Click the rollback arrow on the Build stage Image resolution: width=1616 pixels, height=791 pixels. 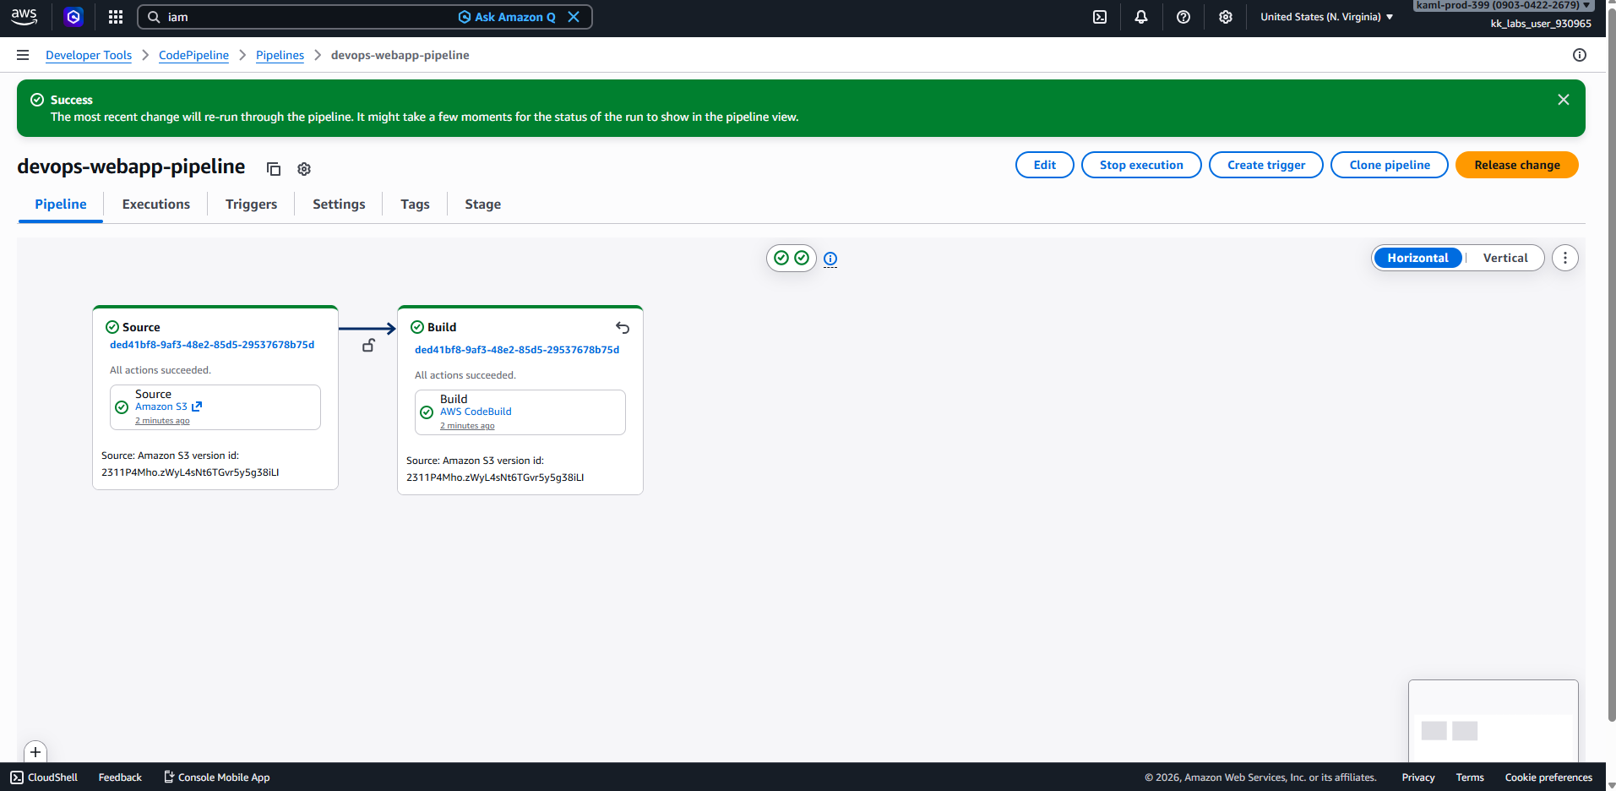623,328
